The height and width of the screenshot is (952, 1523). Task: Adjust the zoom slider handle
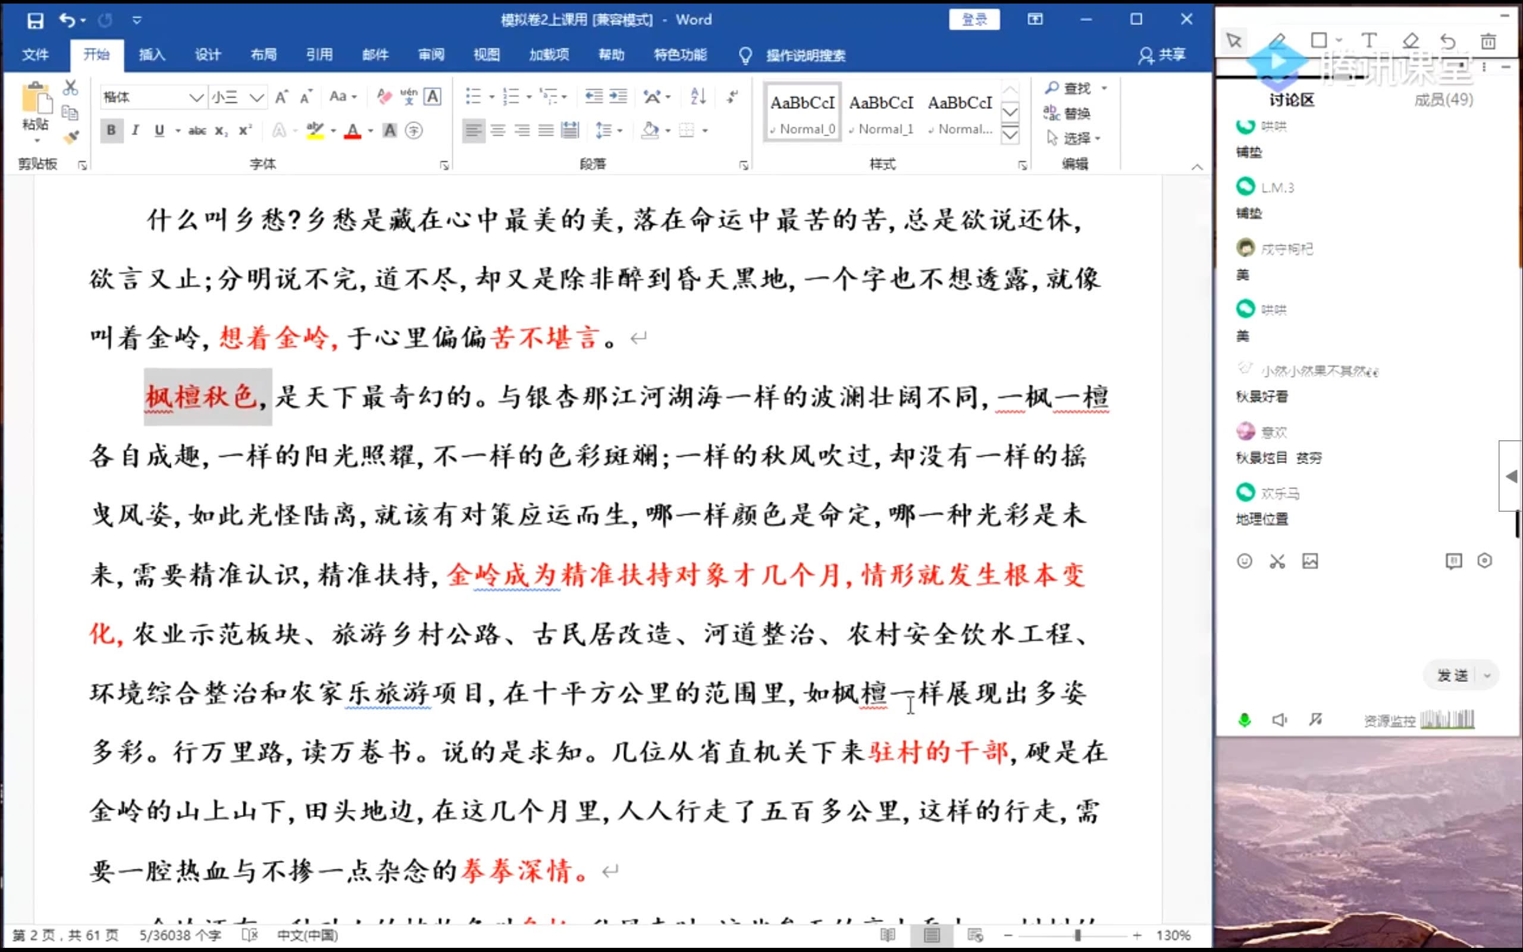coord(1077,935)
